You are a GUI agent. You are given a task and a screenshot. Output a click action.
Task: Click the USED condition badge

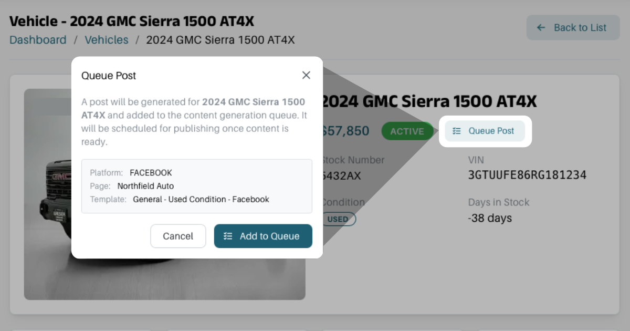tap(338, 219)
